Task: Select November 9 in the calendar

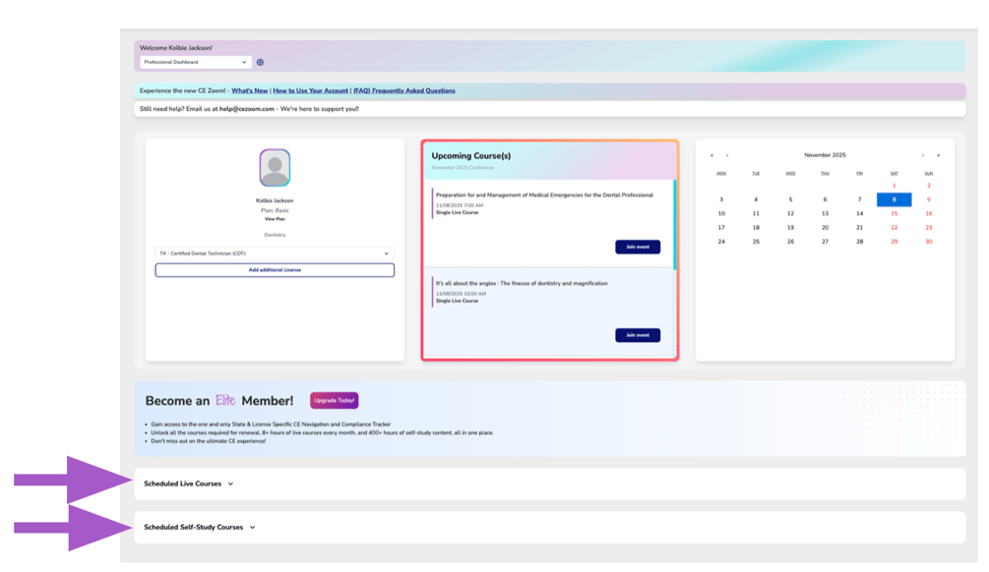Action: coord(928,200)
